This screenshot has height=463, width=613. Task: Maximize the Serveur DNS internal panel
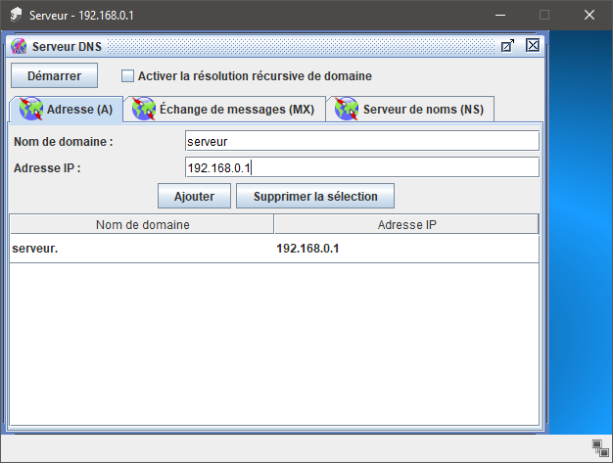click(507, 45)
